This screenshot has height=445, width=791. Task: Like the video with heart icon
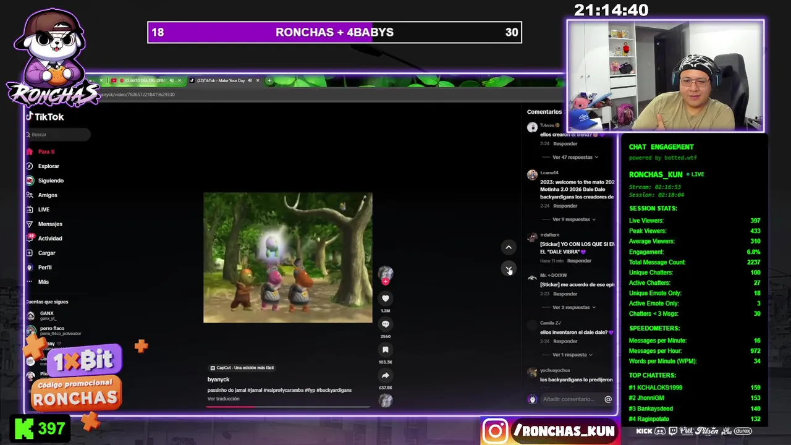[385, 299]
